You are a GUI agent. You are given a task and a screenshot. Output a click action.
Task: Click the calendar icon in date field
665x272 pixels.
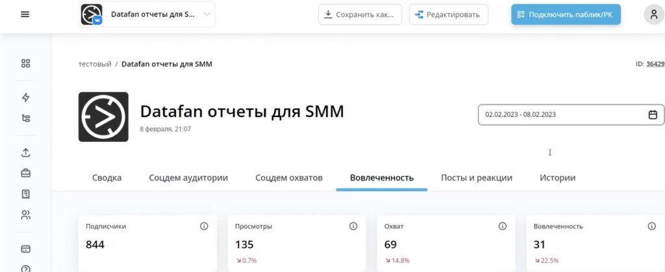[x=653, y=115]
